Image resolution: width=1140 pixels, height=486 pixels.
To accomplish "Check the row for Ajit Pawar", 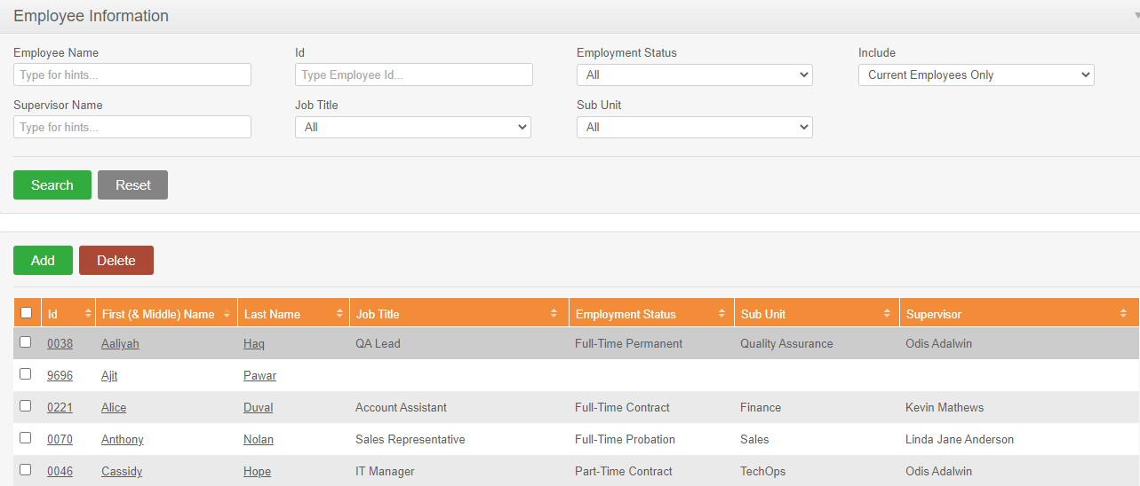I will tap(26, 373).
